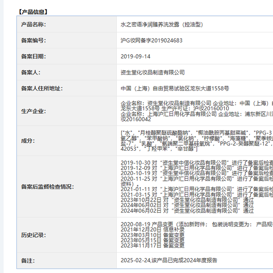The image size is (273, 273).
Task: Click the 生产企业 row label
Action: point(33,111)
